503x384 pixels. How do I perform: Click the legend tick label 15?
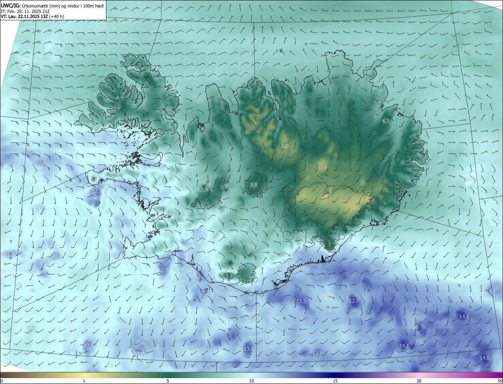click(335, 381)
